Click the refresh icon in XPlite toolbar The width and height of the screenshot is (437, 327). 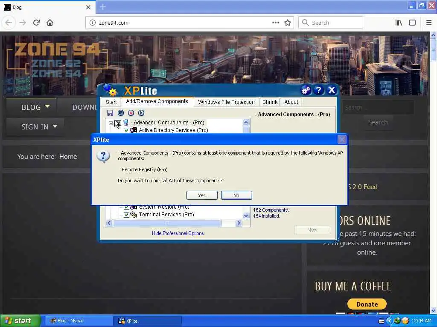[121, 113]
